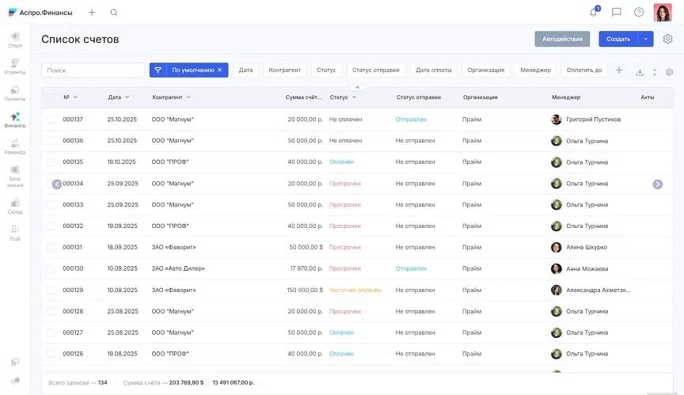684x395 pixels.
Task: Open page settings gear beside Создать
Action: tap(668, 39)
